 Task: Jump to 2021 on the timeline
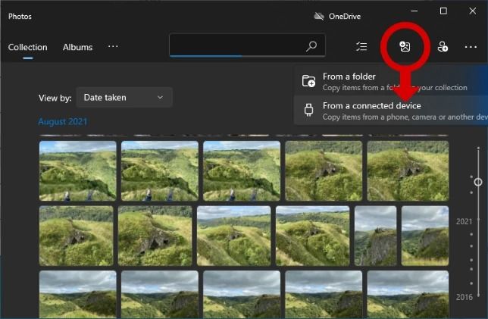464,221
